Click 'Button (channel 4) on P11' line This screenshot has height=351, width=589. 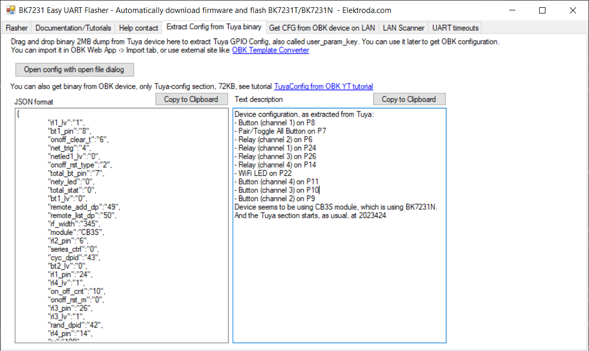pyautogui.click(x=276, y=181)
